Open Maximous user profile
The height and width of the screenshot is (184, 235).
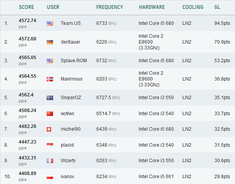tap(71, 79)
